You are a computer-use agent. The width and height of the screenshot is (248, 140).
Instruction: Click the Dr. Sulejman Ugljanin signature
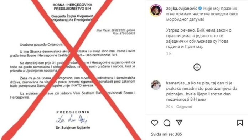(x=72, y=119)
